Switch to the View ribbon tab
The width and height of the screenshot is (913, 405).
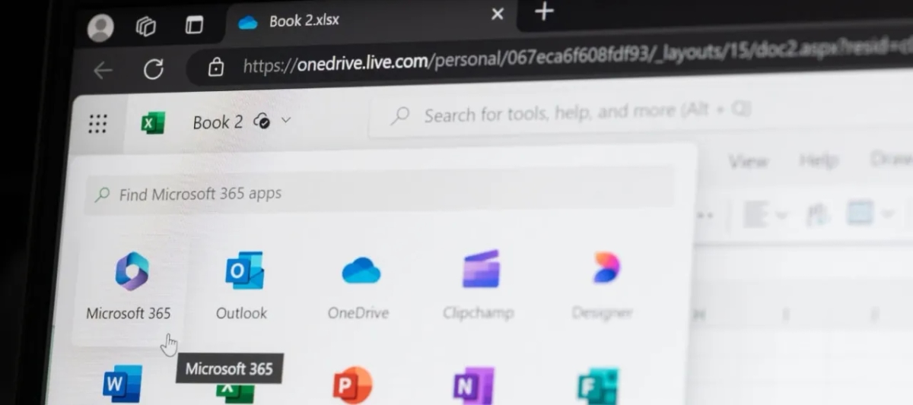[747, 161]
